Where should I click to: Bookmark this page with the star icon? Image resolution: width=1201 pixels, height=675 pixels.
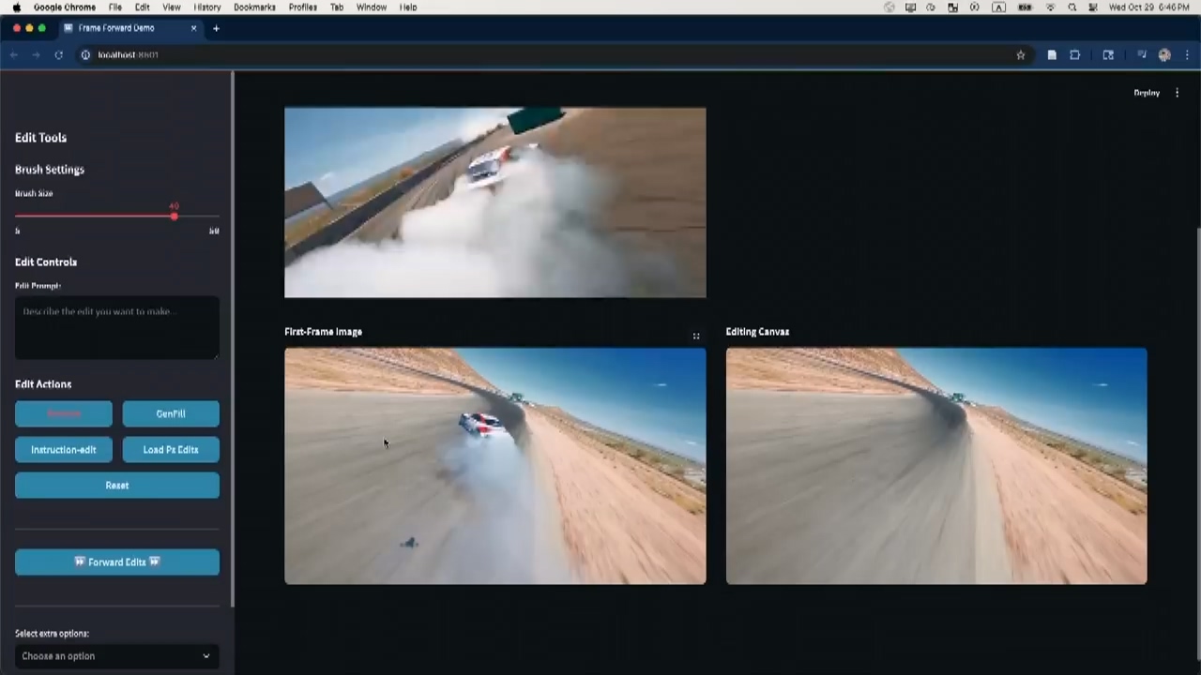pos(1021,55)
